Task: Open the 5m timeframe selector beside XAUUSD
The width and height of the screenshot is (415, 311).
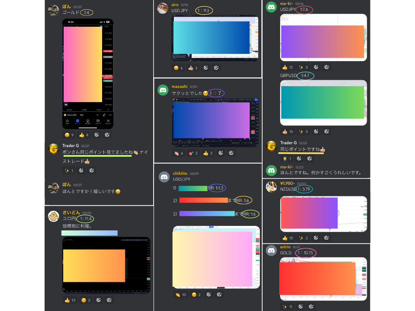Action: tap(81, 115)
